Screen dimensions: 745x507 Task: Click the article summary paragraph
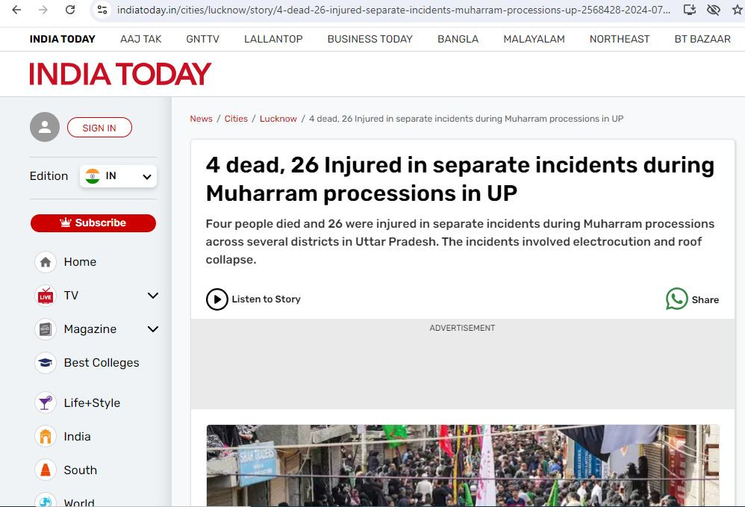coord(460,242)
